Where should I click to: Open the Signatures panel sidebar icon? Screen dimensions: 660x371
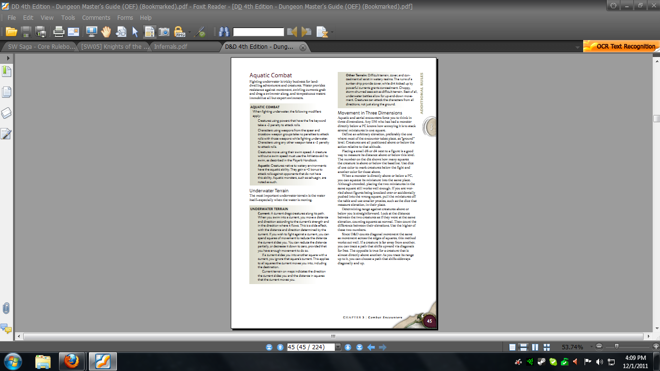point(6,133)
